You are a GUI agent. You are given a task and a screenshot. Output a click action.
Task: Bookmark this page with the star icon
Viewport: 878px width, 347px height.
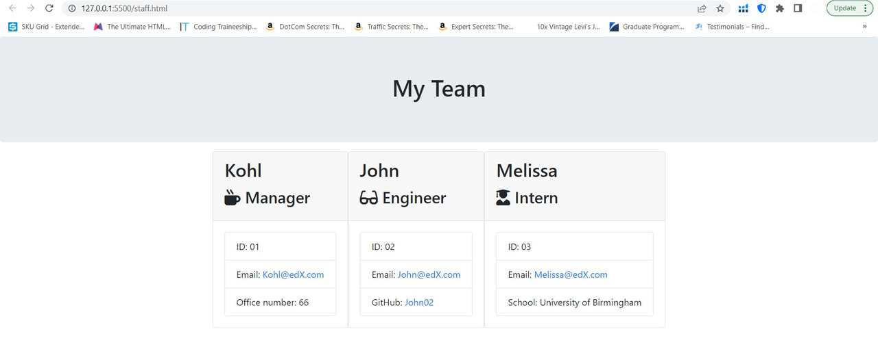[x=720, y=8]
